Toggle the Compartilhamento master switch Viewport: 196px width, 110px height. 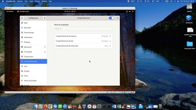[111, 18]
